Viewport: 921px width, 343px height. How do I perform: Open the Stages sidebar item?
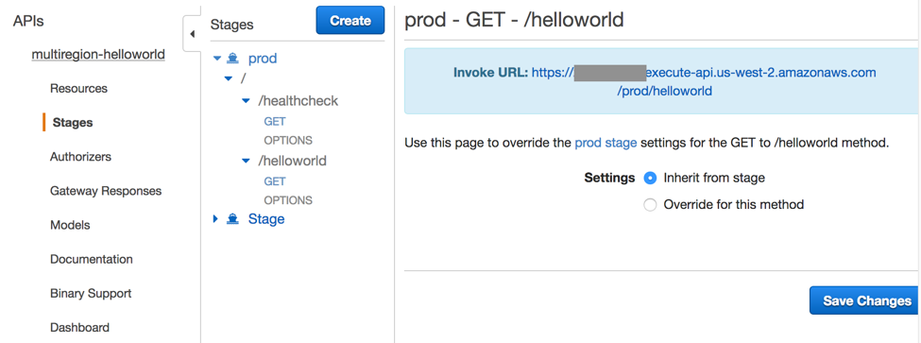pyautogui.click(x=73, y=123)
